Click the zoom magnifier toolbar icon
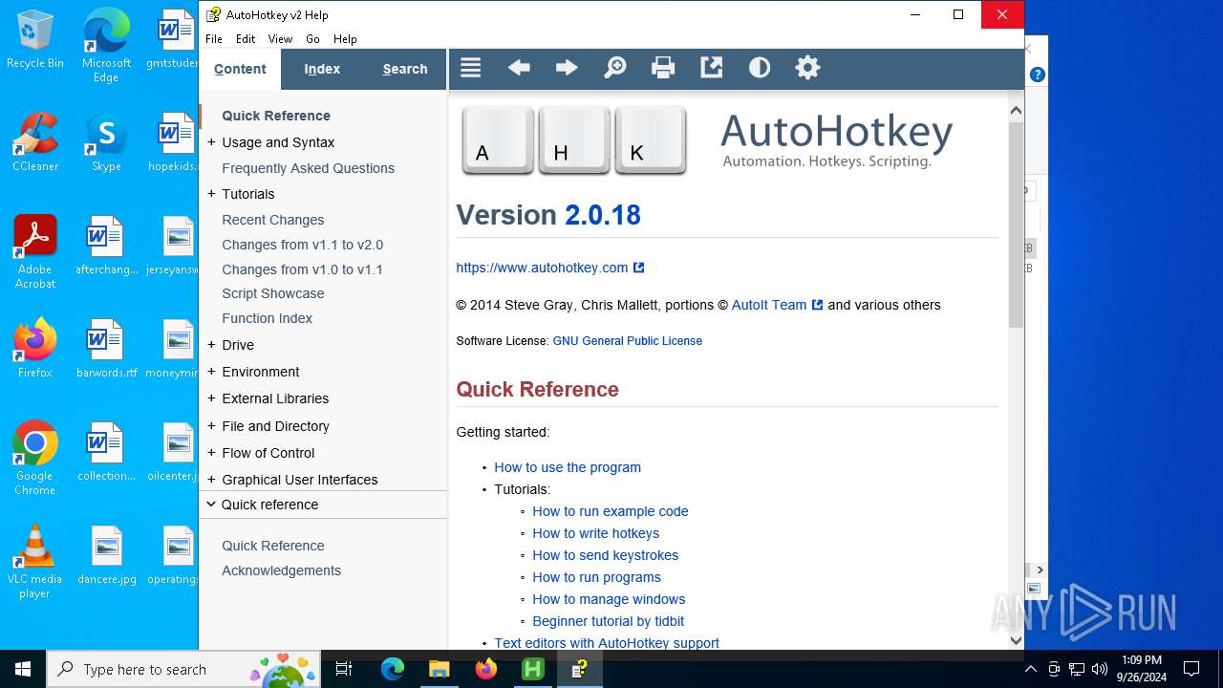The width and height of the screenshot is (1223, 688). coord(615,68)
